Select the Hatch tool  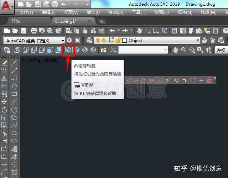point(14,172)
